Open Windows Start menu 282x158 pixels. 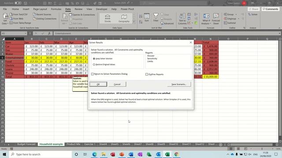tap(4, 154)
